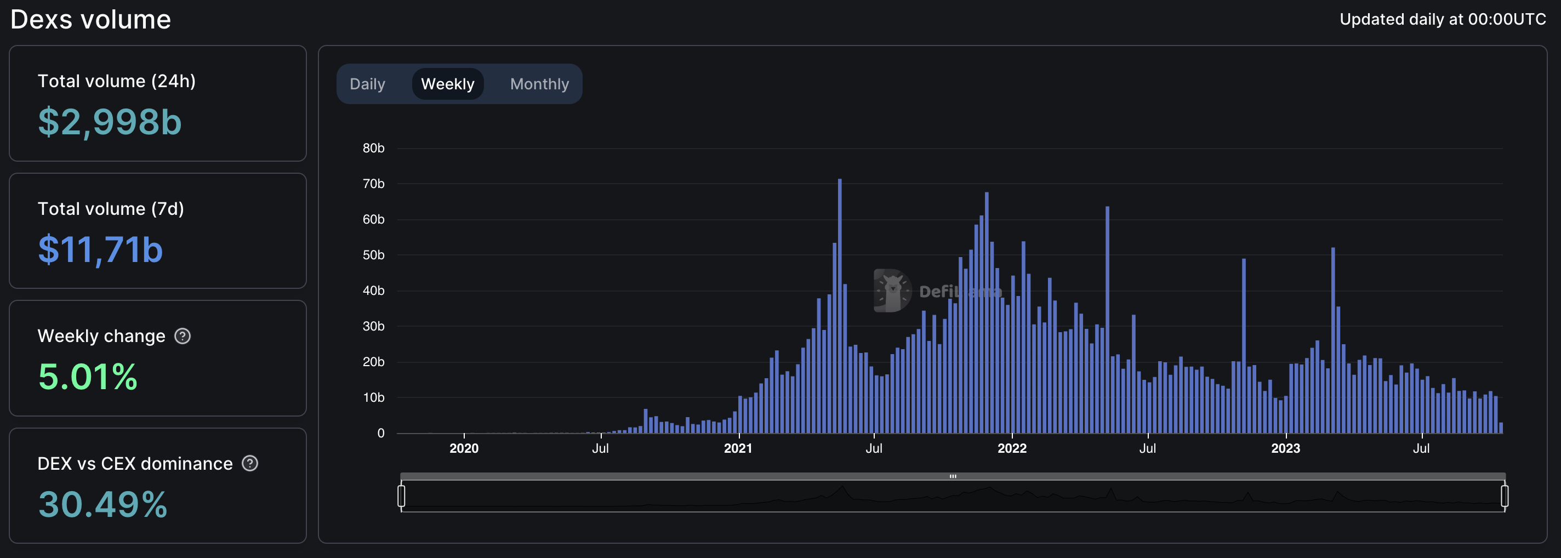Click the 2021 label on x-axis

point(738,448)
